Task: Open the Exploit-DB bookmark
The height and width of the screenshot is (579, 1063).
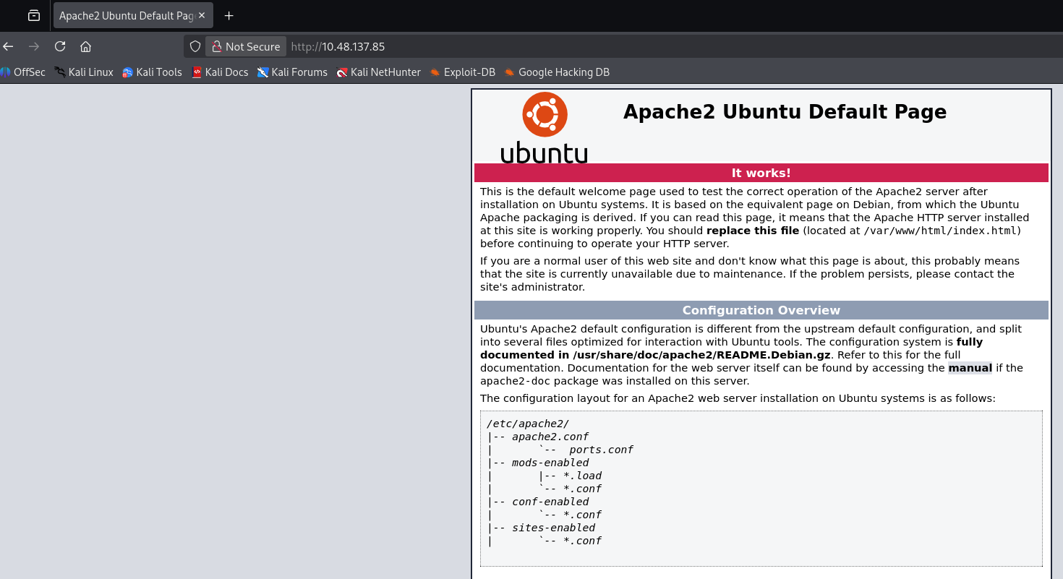Action: (462, 72)
